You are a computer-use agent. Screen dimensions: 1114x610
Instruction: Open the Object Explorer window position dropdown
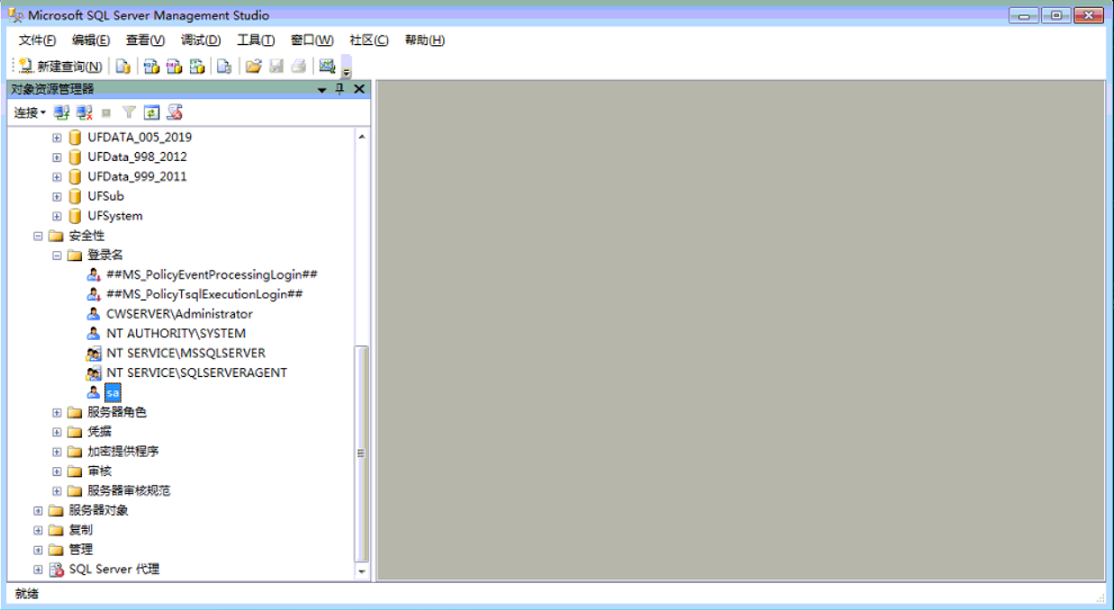coord(322,89)
